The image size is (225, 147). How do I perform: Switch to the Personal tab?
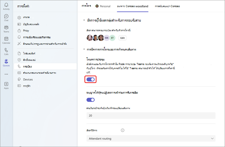point(103,6)
